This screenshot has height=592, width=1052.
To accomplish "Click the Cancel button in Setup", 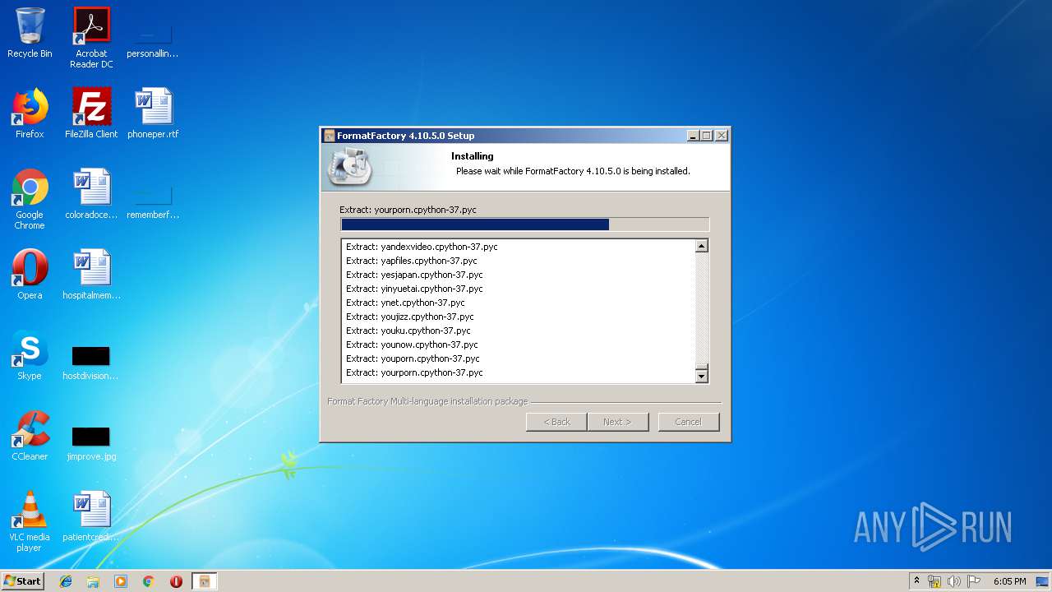I will coord(689,422).
